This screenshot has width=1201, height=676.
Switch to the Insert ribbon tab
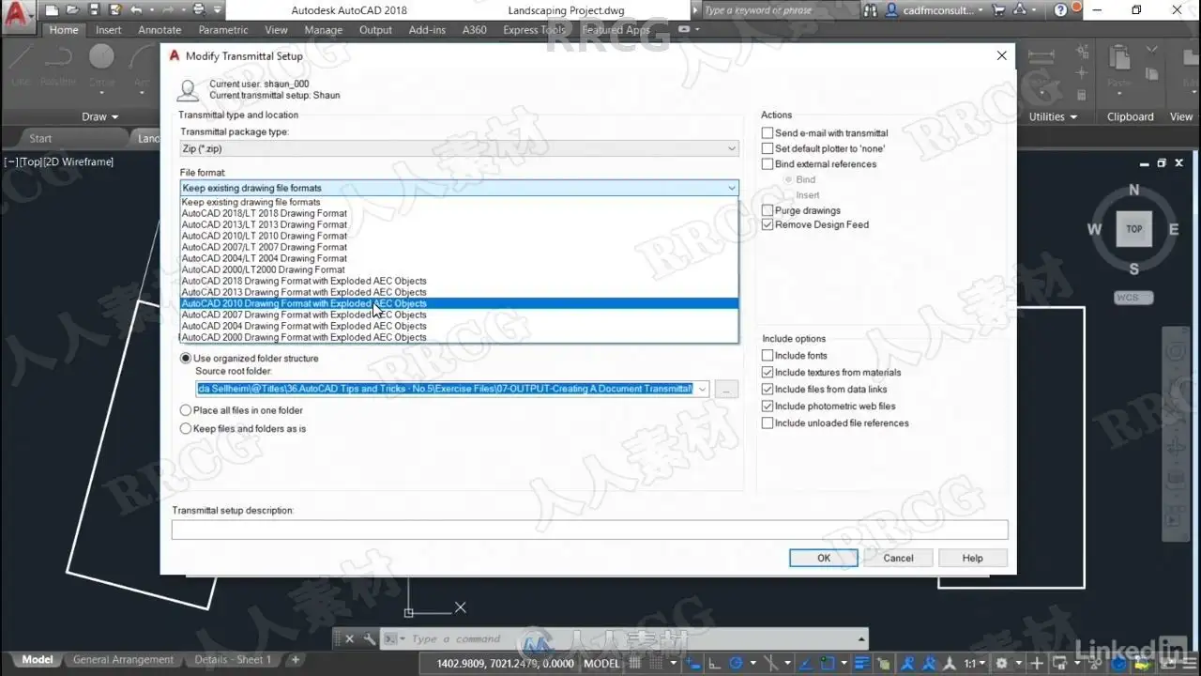click(x=109, y=30)
